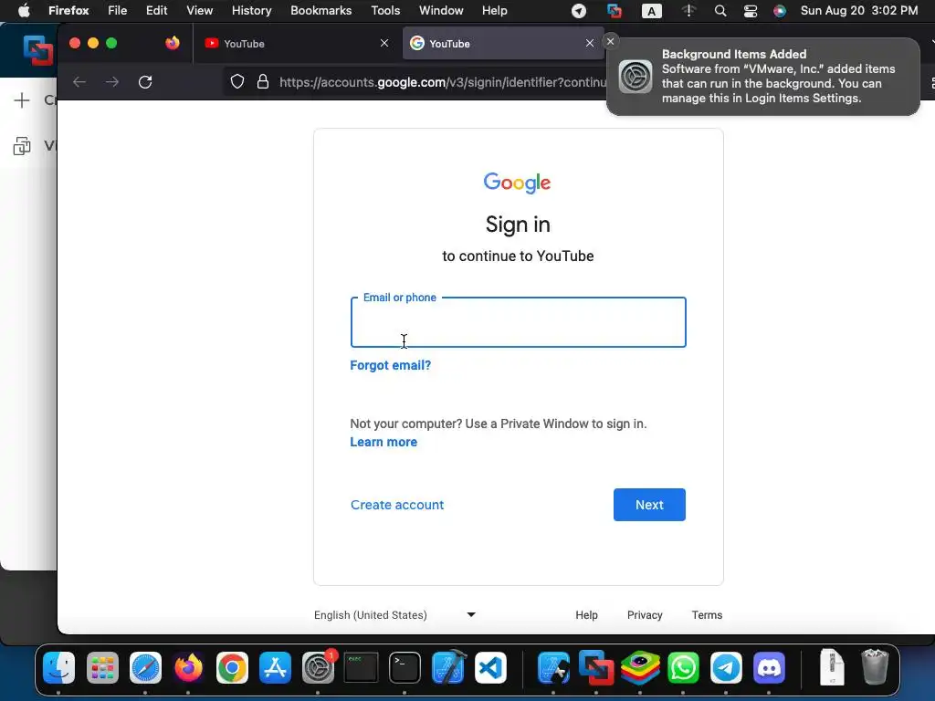Click the date and time clock
Screen dimensions: 935x701
[x=858, y=11]
